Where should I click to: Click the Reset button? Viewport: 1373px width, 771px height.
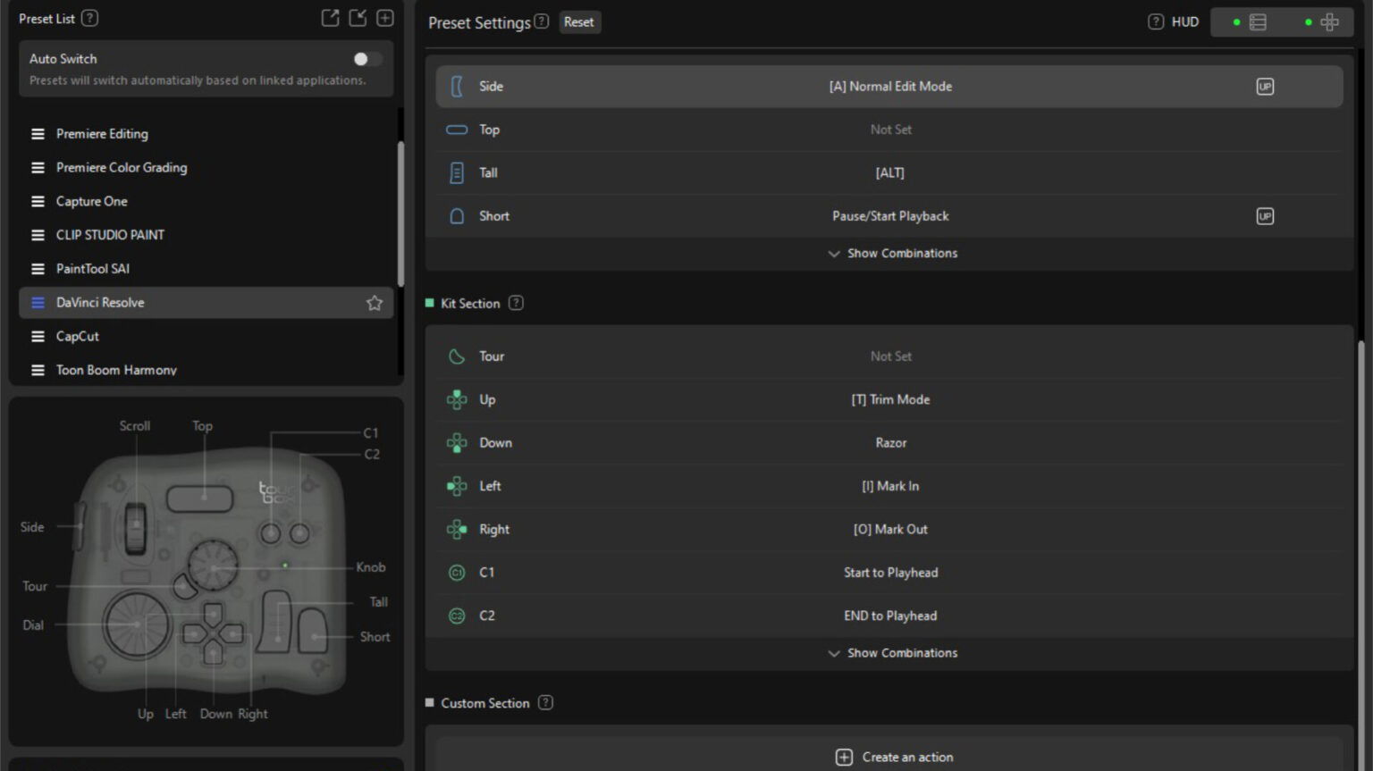[x=579, y=21]
